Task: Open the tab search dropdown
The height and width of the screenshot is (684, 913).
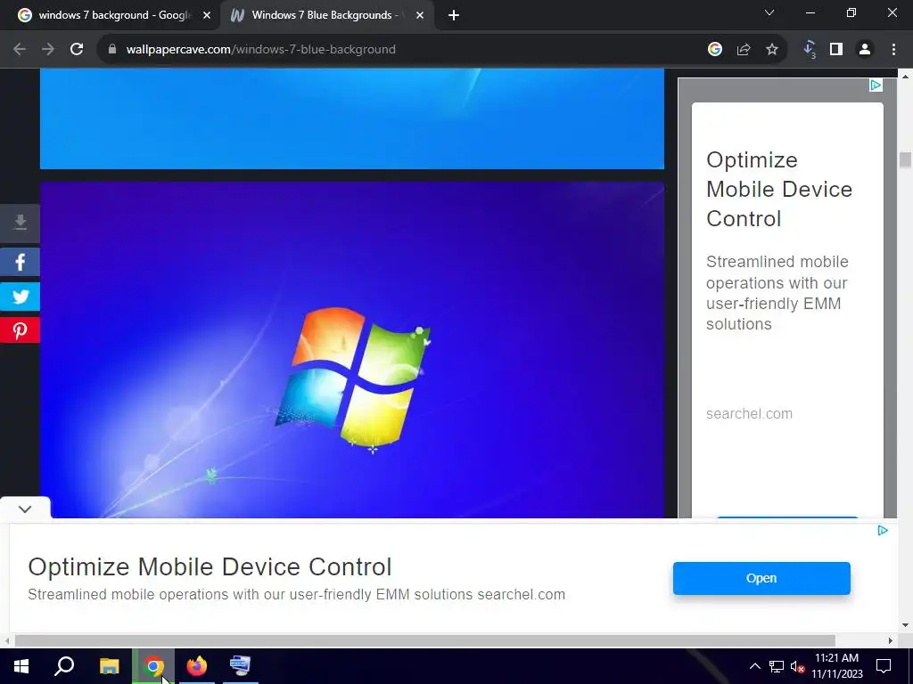Action: click(769, 12)
